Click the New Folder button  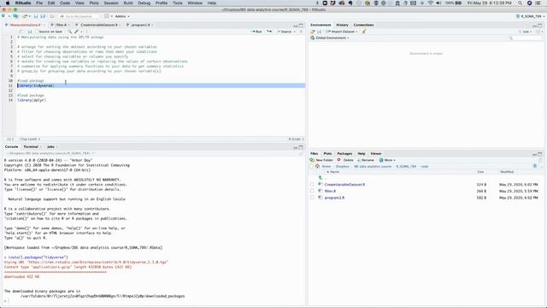pos(321,160)
